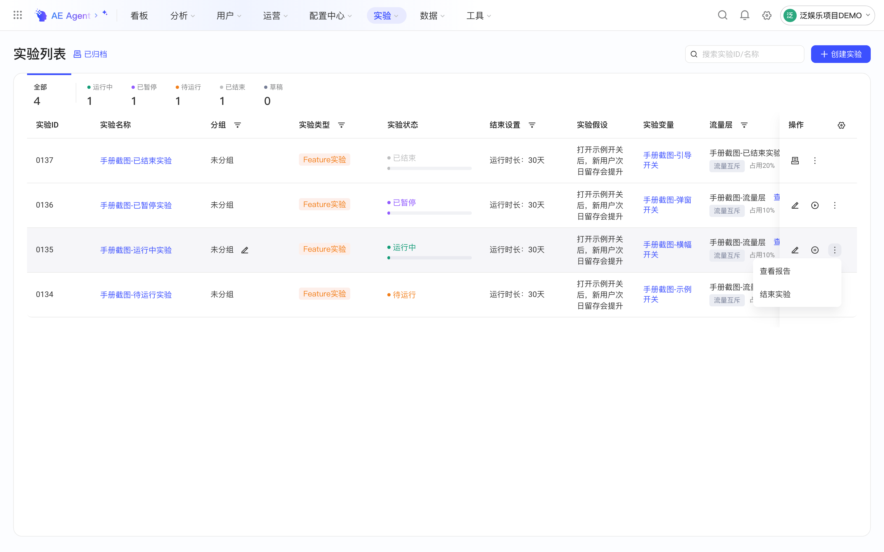
Task: Open more options for experiment 0136
Action: pos(835,206)
